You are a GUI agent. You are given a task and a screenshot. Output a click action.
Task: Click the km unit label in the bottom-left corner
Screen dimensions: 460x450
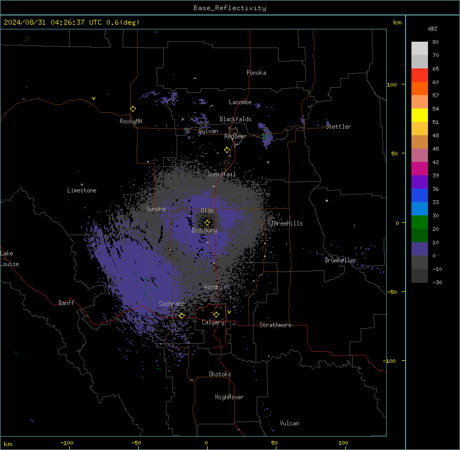pyautogui.click(x=8, y=444)
